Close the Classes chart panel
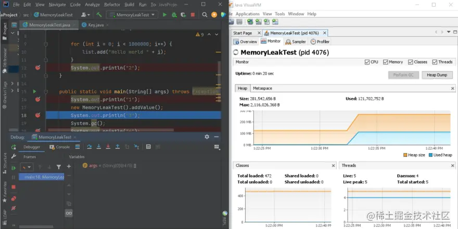This screenshot has height=229, width=458. [x=333, y=166]
